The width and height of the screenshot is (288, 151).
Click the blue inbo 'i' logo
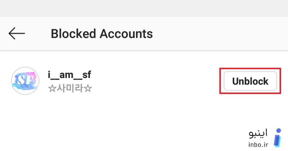tap(278, 138)
